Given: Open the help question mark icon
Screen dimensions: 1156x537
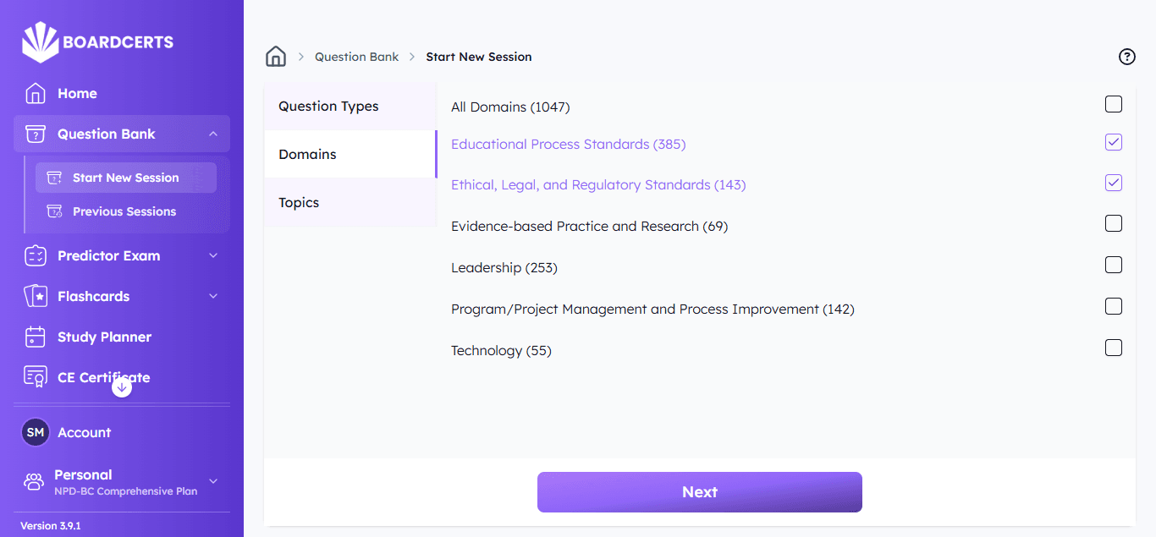Looking at the screenshot, I should pyautogui.click(x=1126, y=57).
